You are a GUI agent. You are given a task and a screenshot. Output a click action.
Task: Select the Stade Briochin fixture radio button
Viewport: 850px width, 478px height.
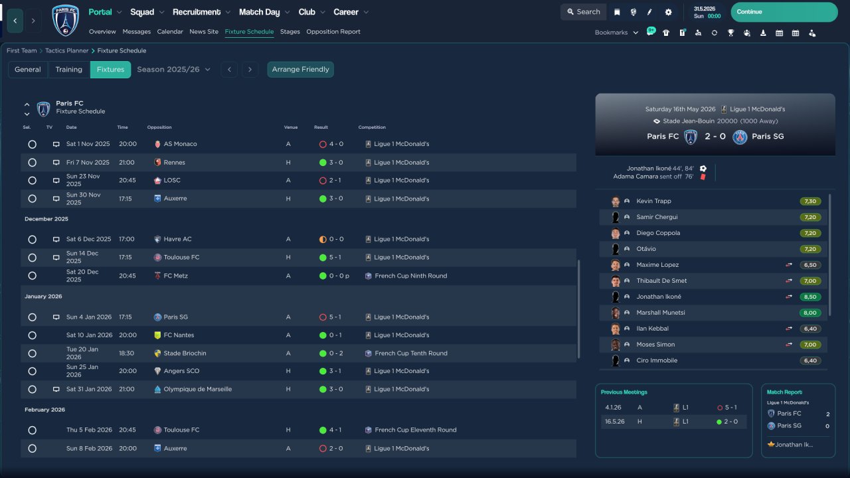(x=32, y=354)
